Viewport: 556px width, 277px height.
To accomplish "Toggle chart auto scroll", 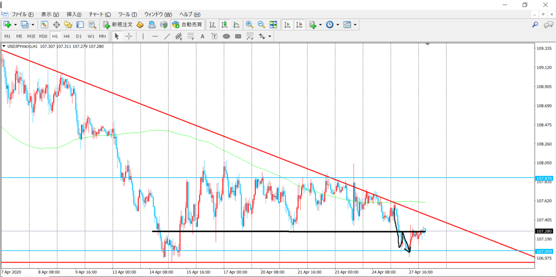I will 287,25.
